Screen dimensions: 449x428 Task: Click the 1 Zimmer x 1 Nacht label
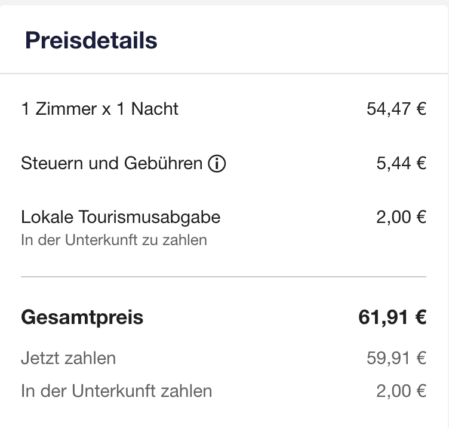100,109
